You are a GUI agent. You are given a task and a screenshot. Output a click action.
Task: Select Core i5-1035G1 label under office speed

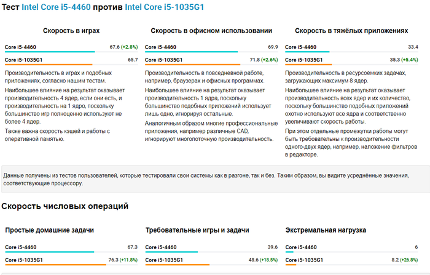[164, 60]
